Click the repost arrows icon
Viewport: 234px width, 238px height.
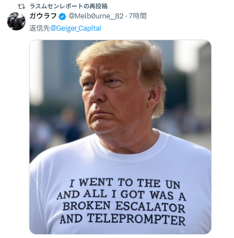pyautogui.click(x=21, y=6)
